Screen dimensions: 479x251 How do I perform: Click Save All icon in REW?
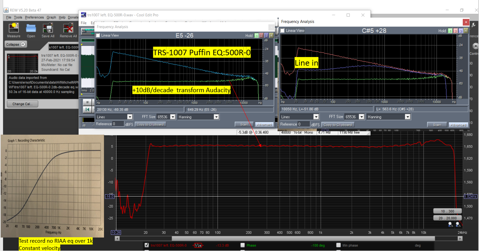click(48, 30)
